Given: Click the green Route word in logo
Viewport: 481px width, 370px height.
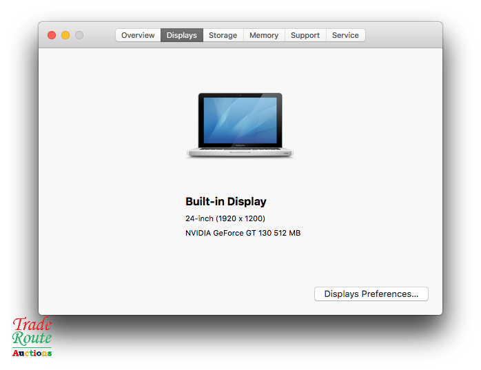Looking at the screenshot, I should pos(32,338).
